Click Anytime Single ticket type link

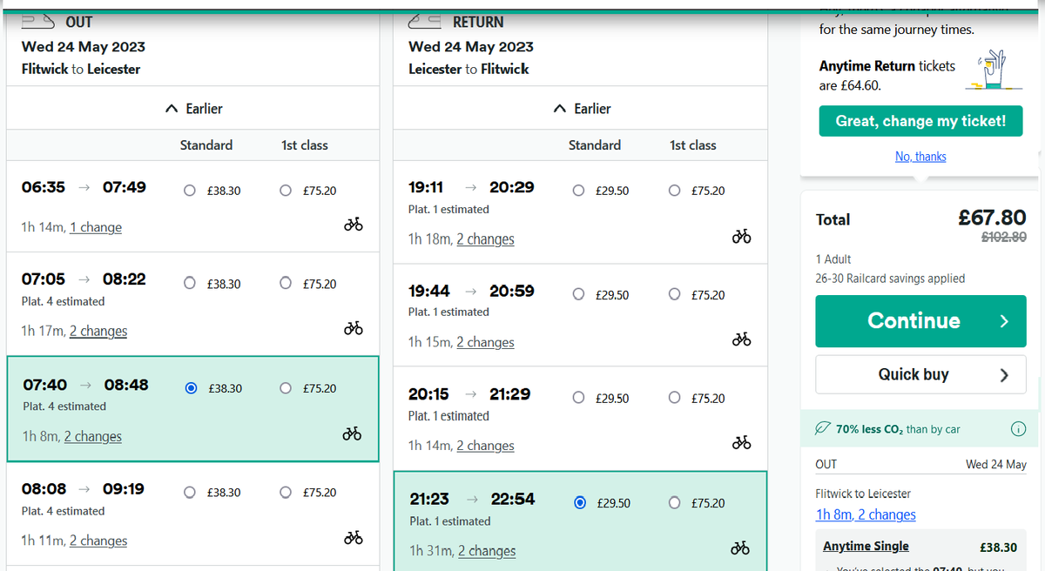866,546
